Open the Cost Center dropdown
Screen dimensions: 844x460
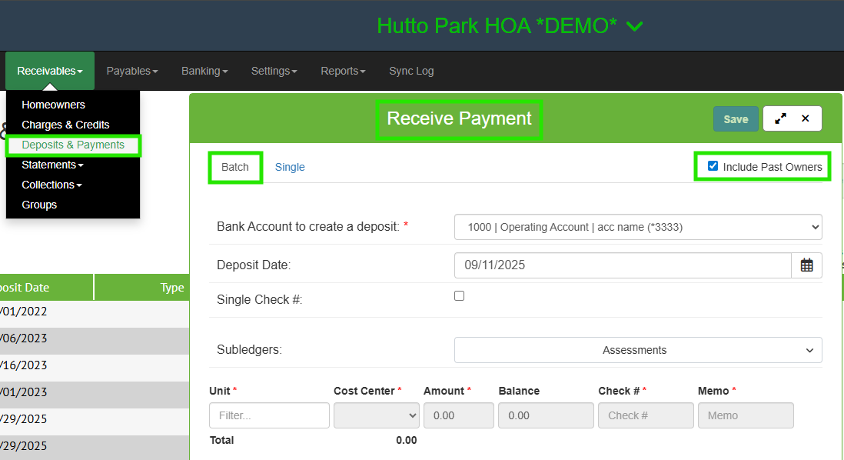pos(377,415)
